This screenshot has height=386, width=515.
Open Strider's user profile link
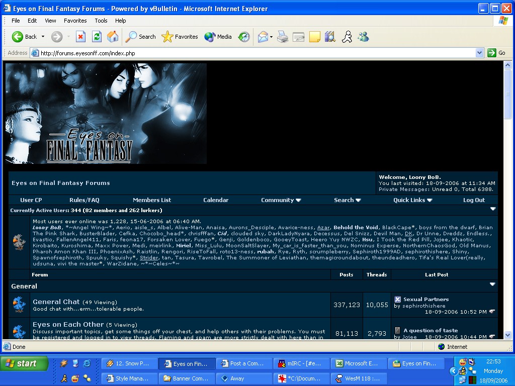[x=149, y=257]
